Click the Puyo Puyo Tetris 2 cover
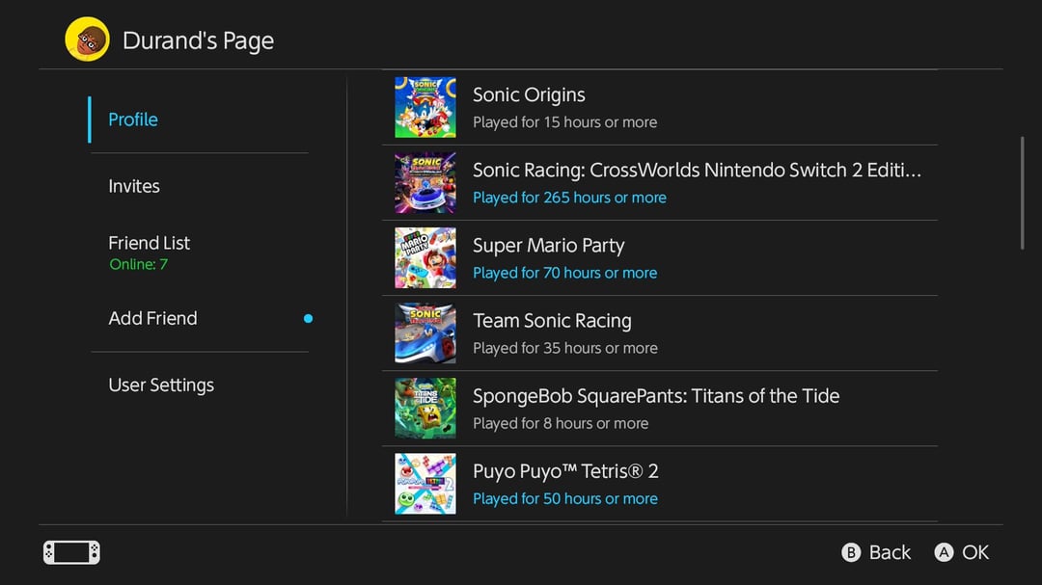Screen dimensions: 1042x585 (425, 484)
